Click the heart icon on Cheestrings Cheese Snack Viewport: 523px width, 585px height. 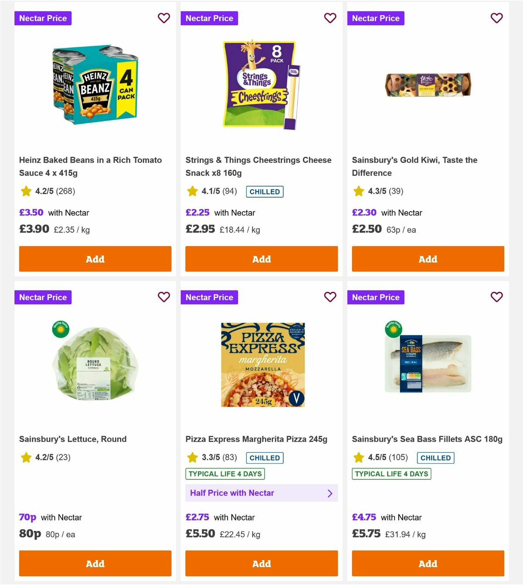(330, 18)
